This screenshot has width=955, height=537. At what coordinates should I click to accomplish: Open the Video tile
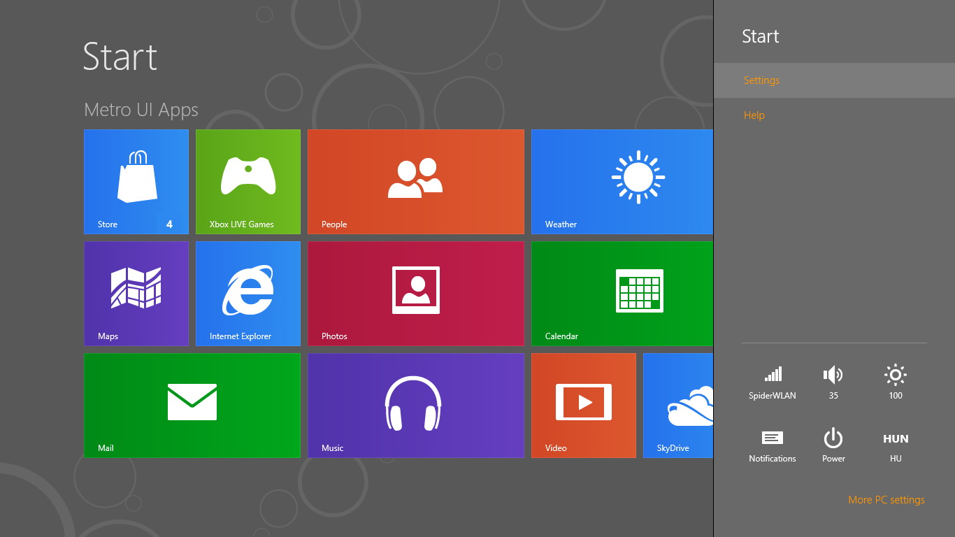584,406
